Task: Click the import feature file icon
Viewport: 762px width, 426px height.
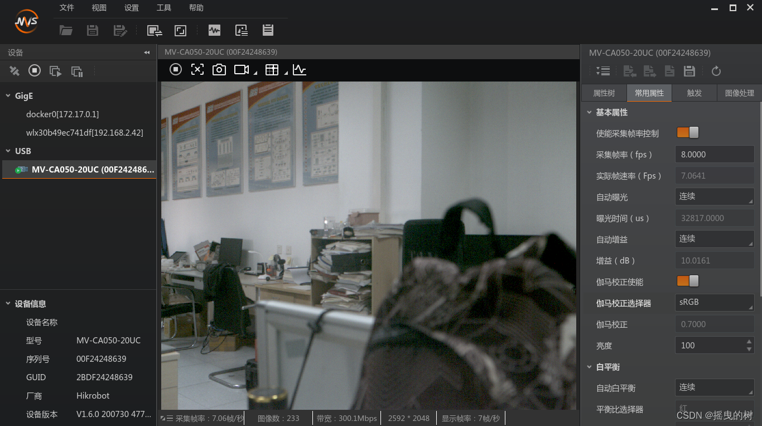Action: click(630, 71)
